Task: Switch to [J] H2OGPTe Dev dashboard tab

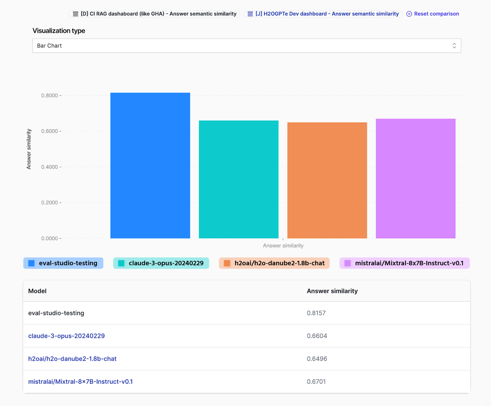Action: [x=327, y=14]
